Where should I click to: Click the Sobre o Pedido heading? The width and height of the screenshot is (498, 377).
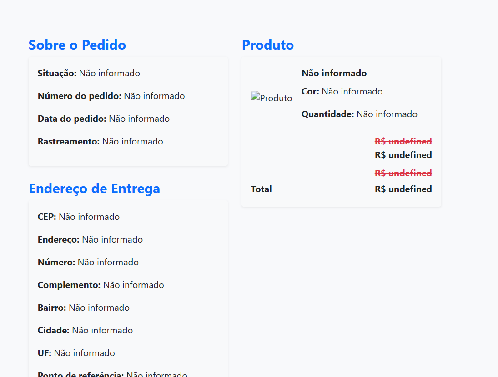pos(77,45)
